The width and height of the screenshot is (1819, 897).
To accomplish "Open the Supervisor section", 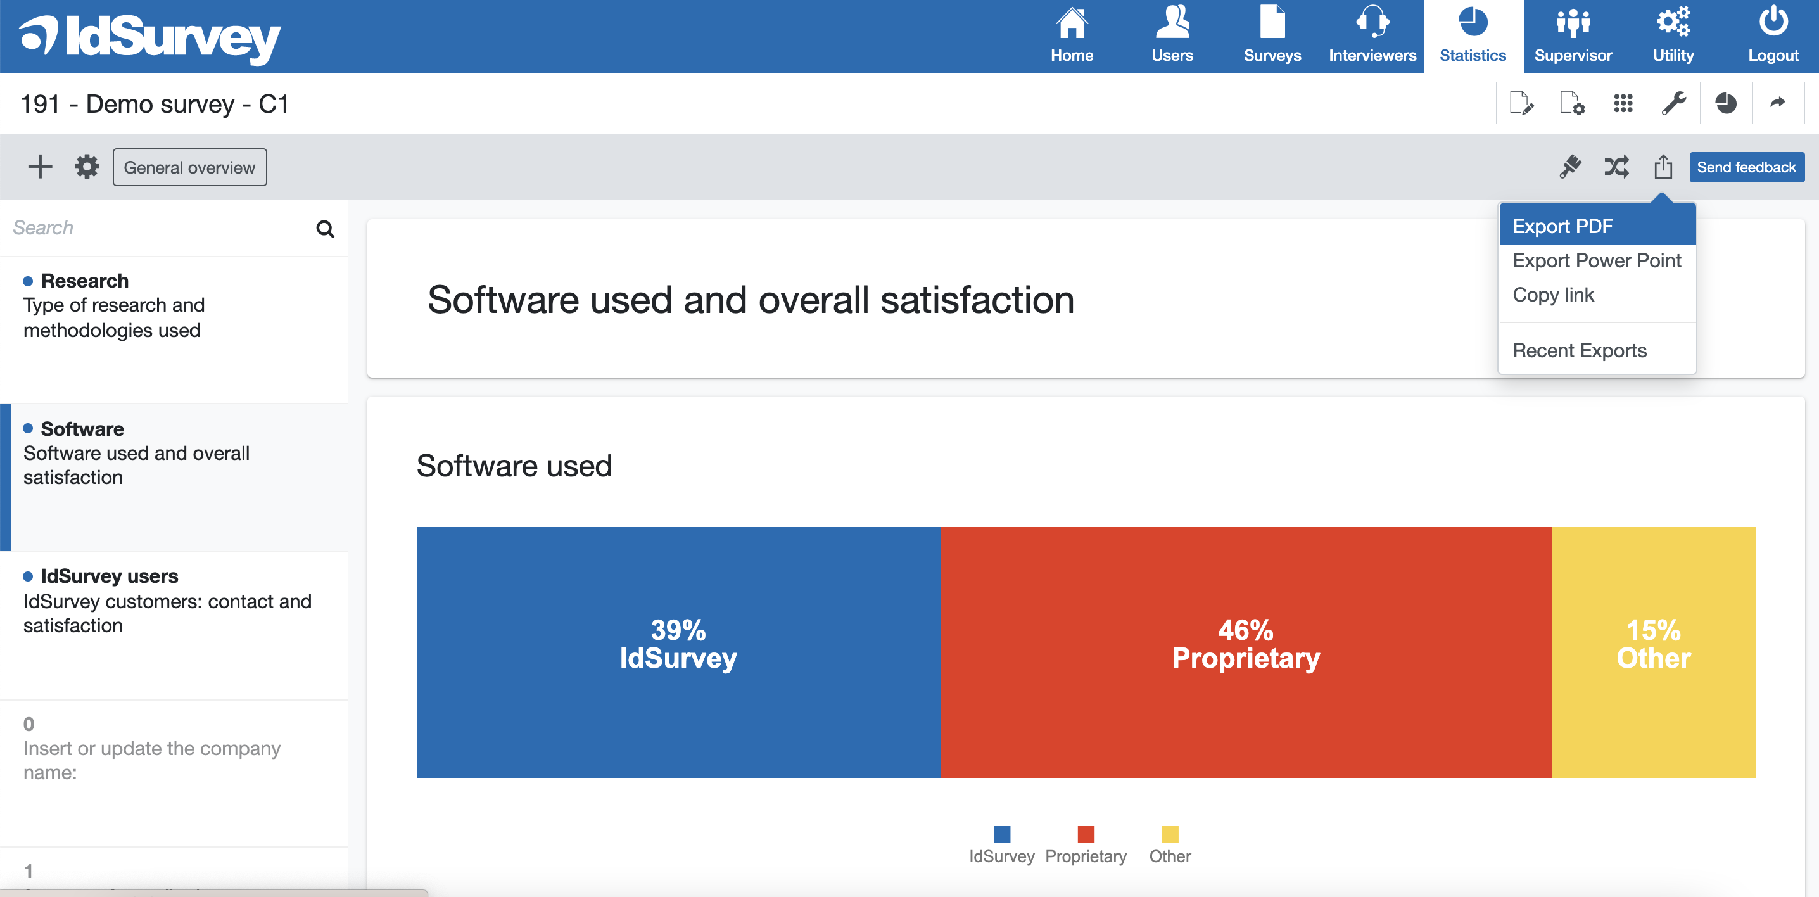I will pyautogui.click(x=1573, y=36).
